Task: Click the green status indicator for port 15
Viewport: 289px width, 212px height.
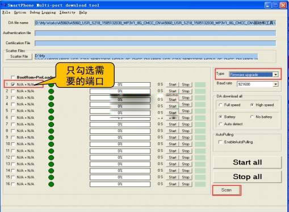Action: click(51, 177)
